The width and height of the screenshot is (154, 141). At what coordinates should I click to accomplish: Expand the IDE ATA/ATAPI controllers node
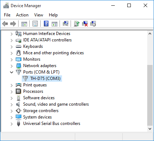pos(11,40)
